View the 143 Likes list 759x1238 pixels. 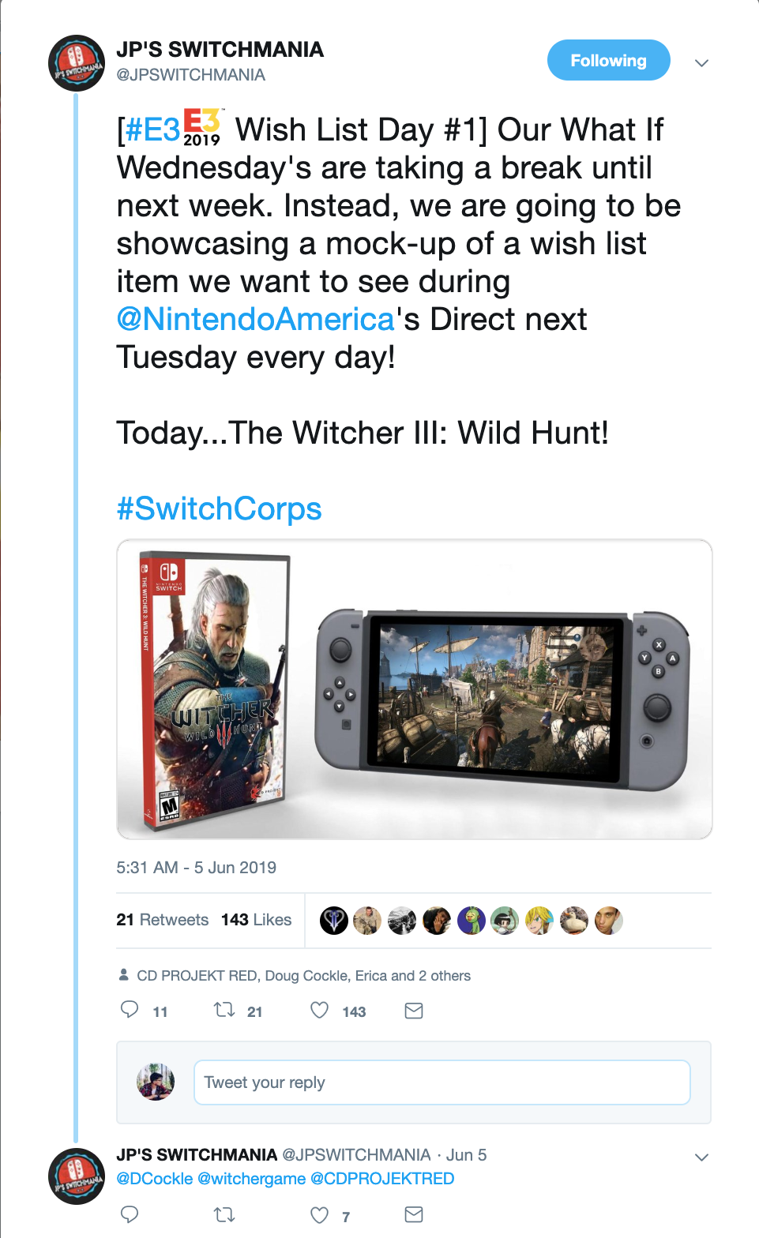256,919
